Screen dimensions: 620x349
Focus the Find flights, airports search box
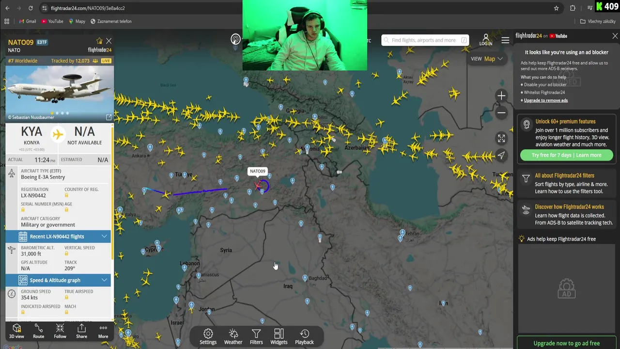click(x=425, y=40)
